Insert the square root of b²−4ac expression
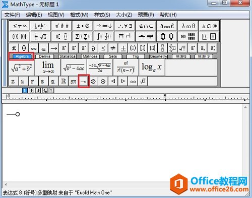Image resolution: width=252 pixels, height=198 pixels. pos(74,68)
